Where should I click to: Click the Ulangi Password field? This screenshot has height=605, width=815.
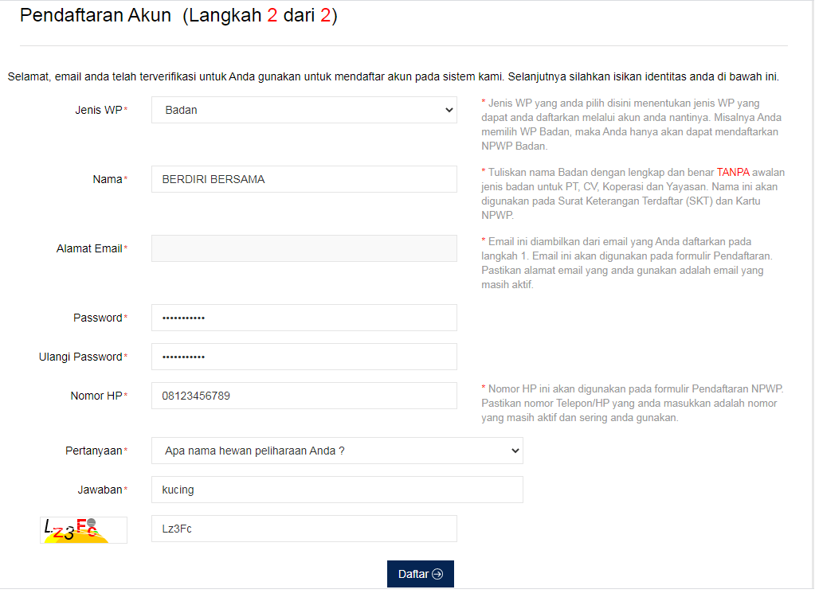click(x=303, y=356)
